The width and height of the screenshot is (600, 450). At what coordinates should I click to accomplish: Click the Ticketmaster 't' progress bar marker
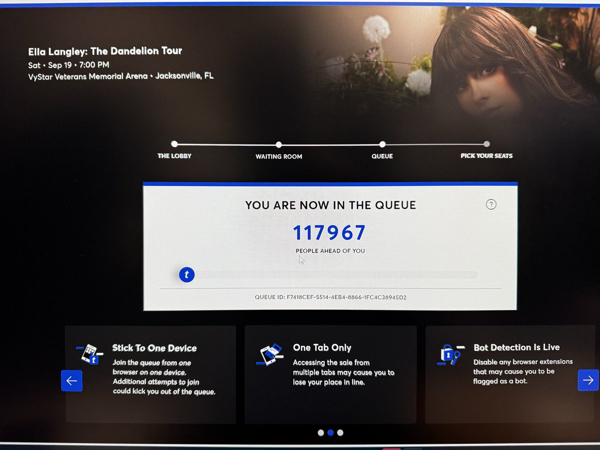[186, 274]
